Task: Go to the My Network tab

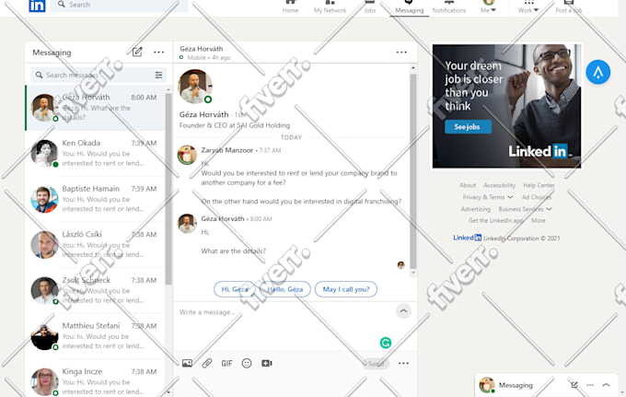Action: 330,6
